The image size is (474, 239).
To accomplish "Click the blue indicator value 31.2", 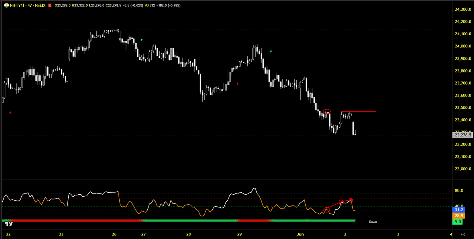I will pyautogui.click(x=459, y=210).
